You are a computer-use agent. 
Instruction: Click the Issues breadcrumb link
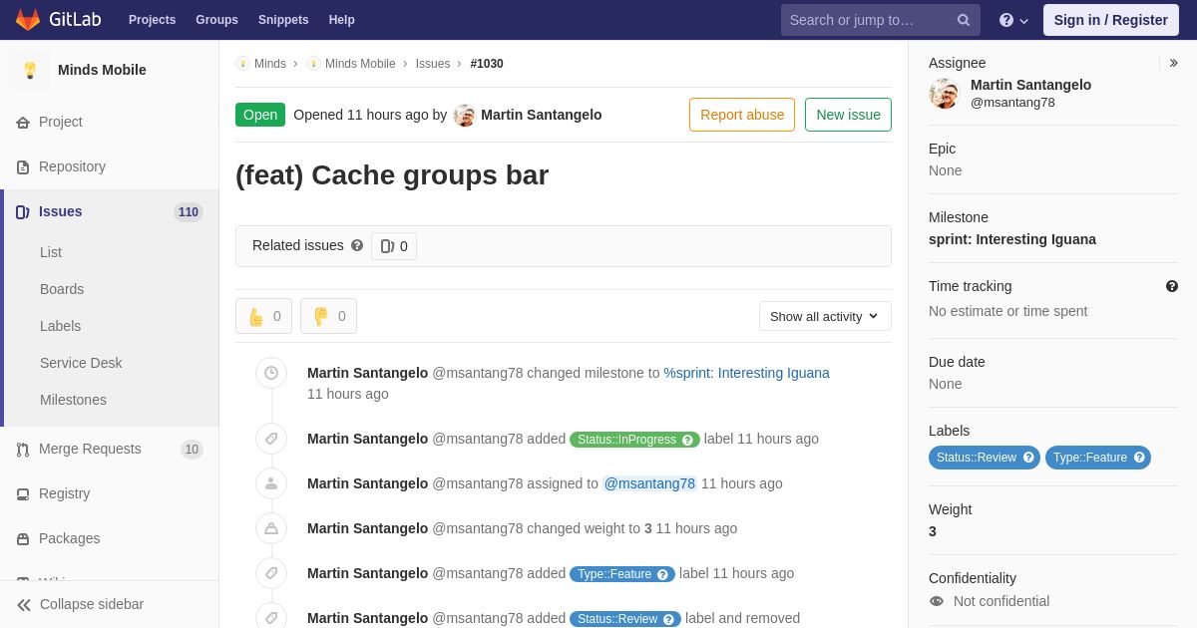click(433, 64)
